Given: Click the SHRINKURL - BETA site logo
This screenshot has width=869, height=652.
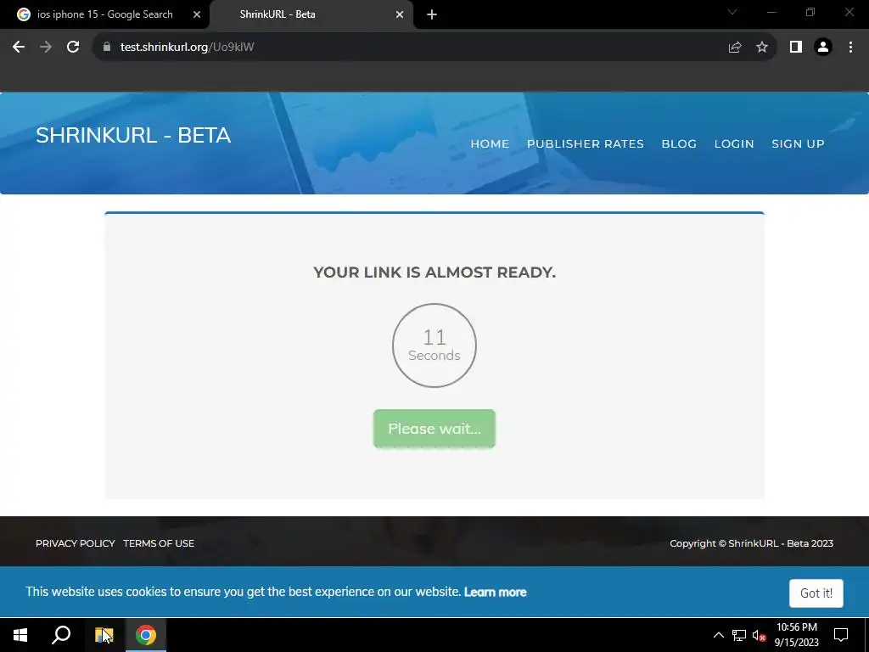Looking at the screenshot, I should pyautogui.click(x=133, y=135).
